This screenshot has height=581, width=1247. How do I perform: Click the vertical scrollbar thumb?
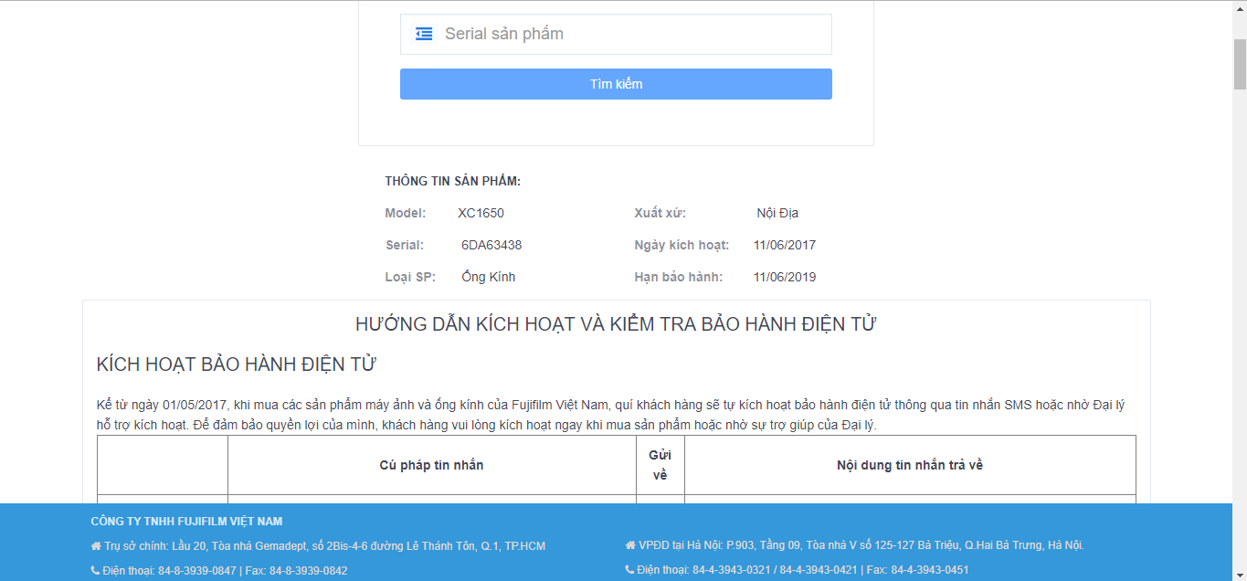1240,64
